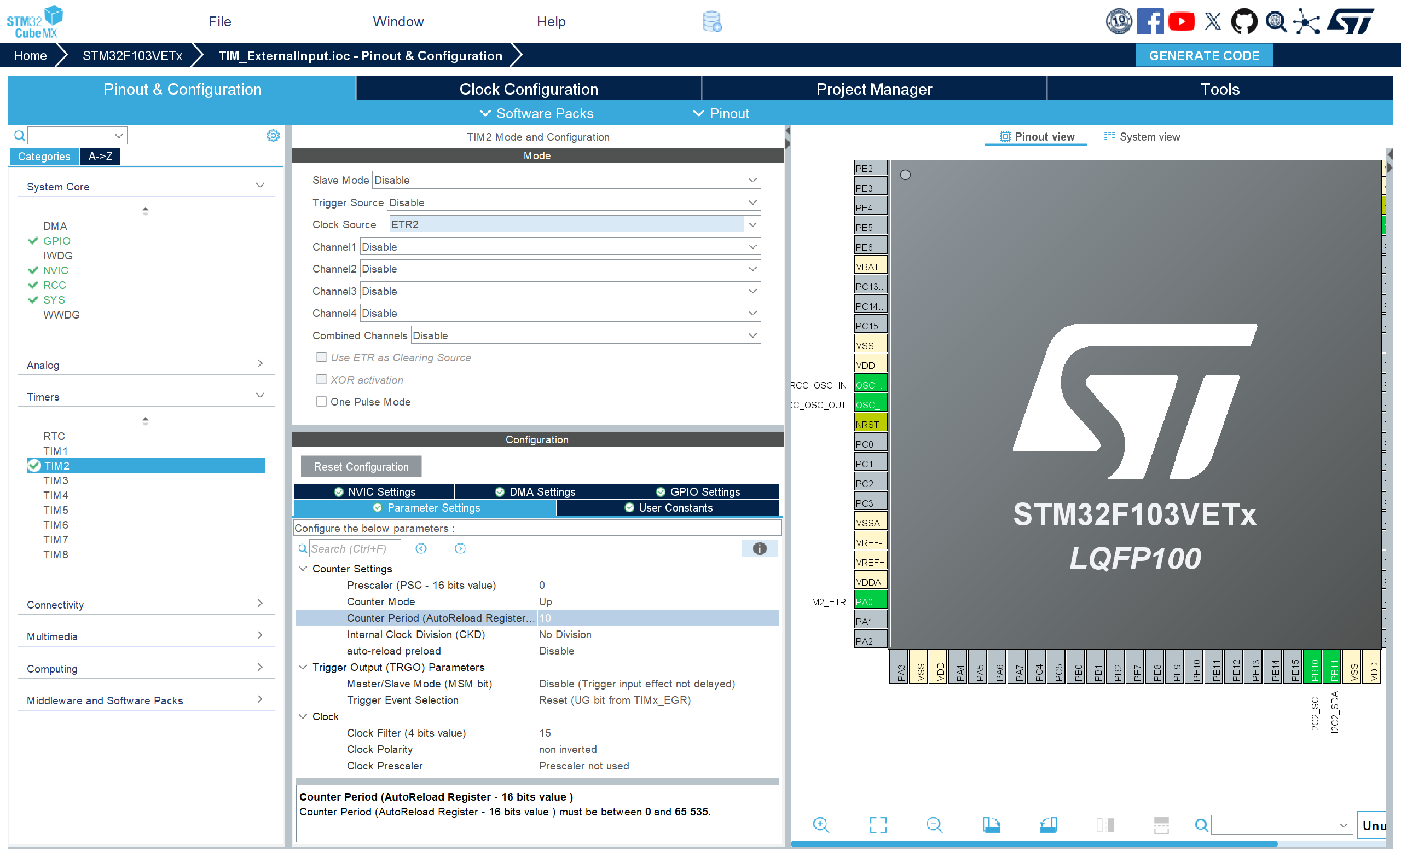The image size is (1401, 857).
Task: Enable the One Pulse Mode checkbox
Action: 321,402
